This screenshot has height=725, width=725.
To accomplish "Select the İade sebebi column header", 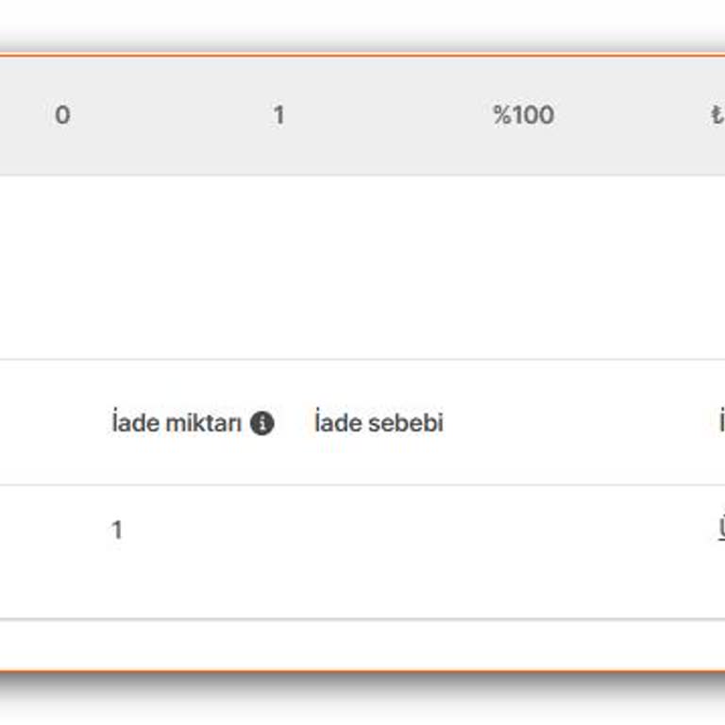I will pyautogui.click(x=379, y=422).
